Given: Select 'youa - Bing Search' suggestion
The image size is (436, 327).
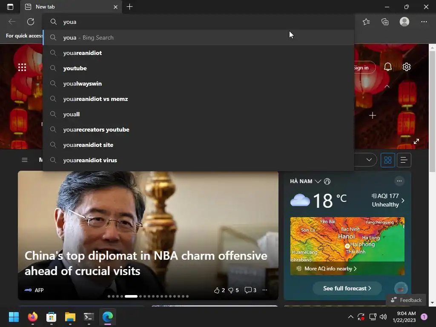Looking at the screenshot, I should (198, 37).
